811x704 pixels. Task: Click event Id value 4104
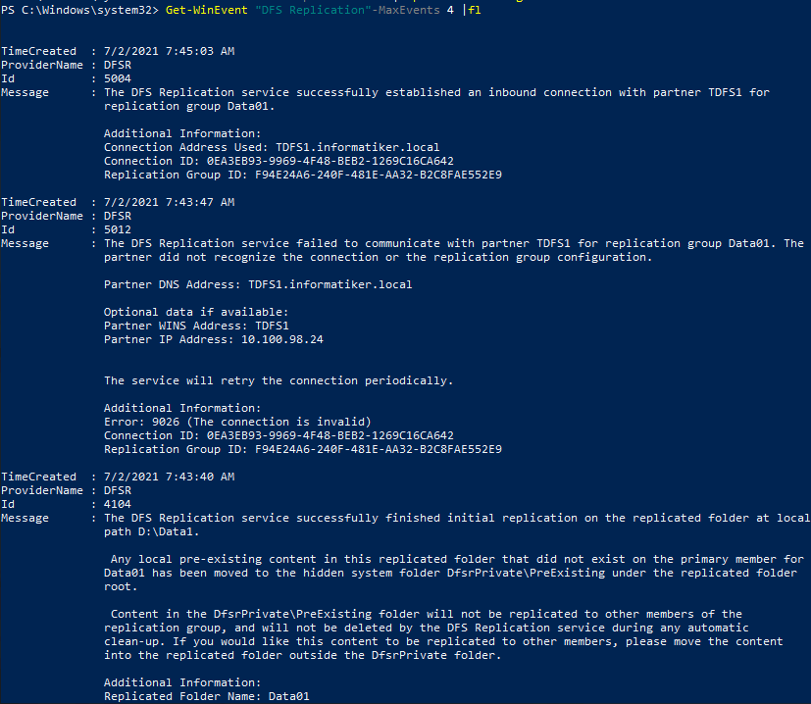118,504
